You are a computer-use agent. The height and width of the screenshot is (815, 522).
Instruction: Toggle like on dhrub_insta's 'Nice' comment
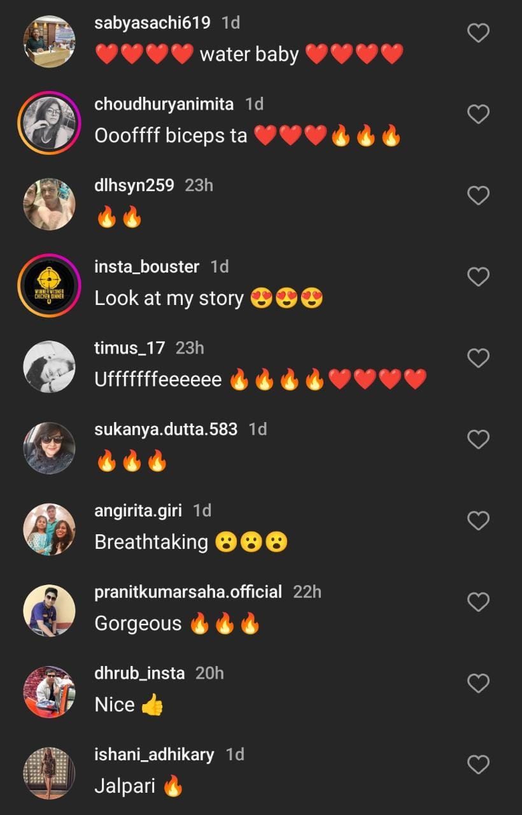478,683
